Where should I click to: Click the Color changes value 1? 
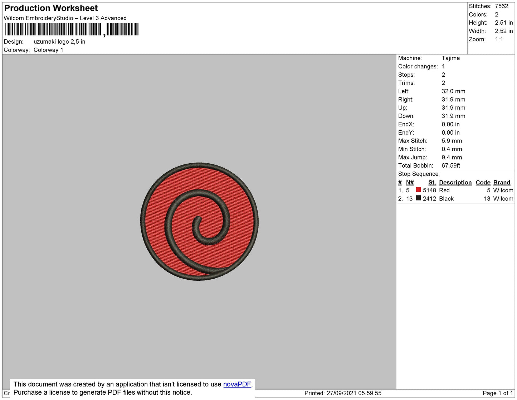coord(443,66)
